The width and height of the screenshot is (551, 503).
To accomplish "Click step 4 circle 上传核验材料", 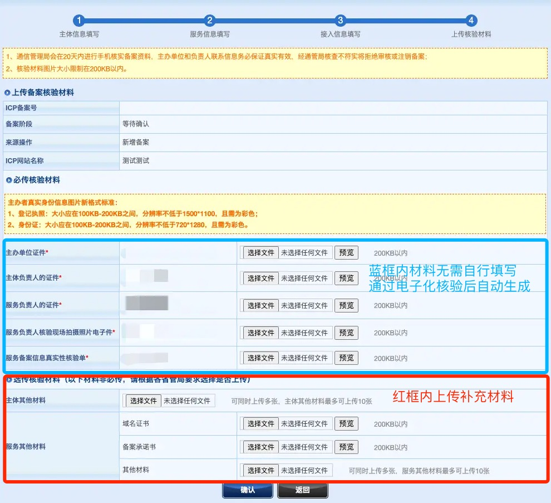I will coord(471,21).
